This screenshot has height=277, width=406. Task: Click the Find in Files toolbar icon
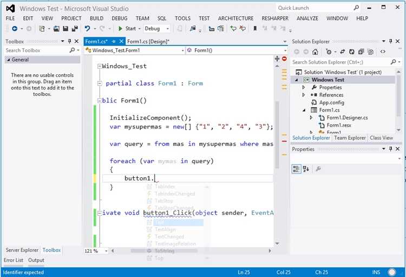pos(193,29)
